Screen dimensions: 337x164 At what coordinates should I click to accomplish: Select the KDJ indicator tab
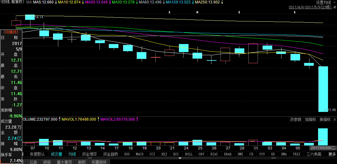[164, 154]
